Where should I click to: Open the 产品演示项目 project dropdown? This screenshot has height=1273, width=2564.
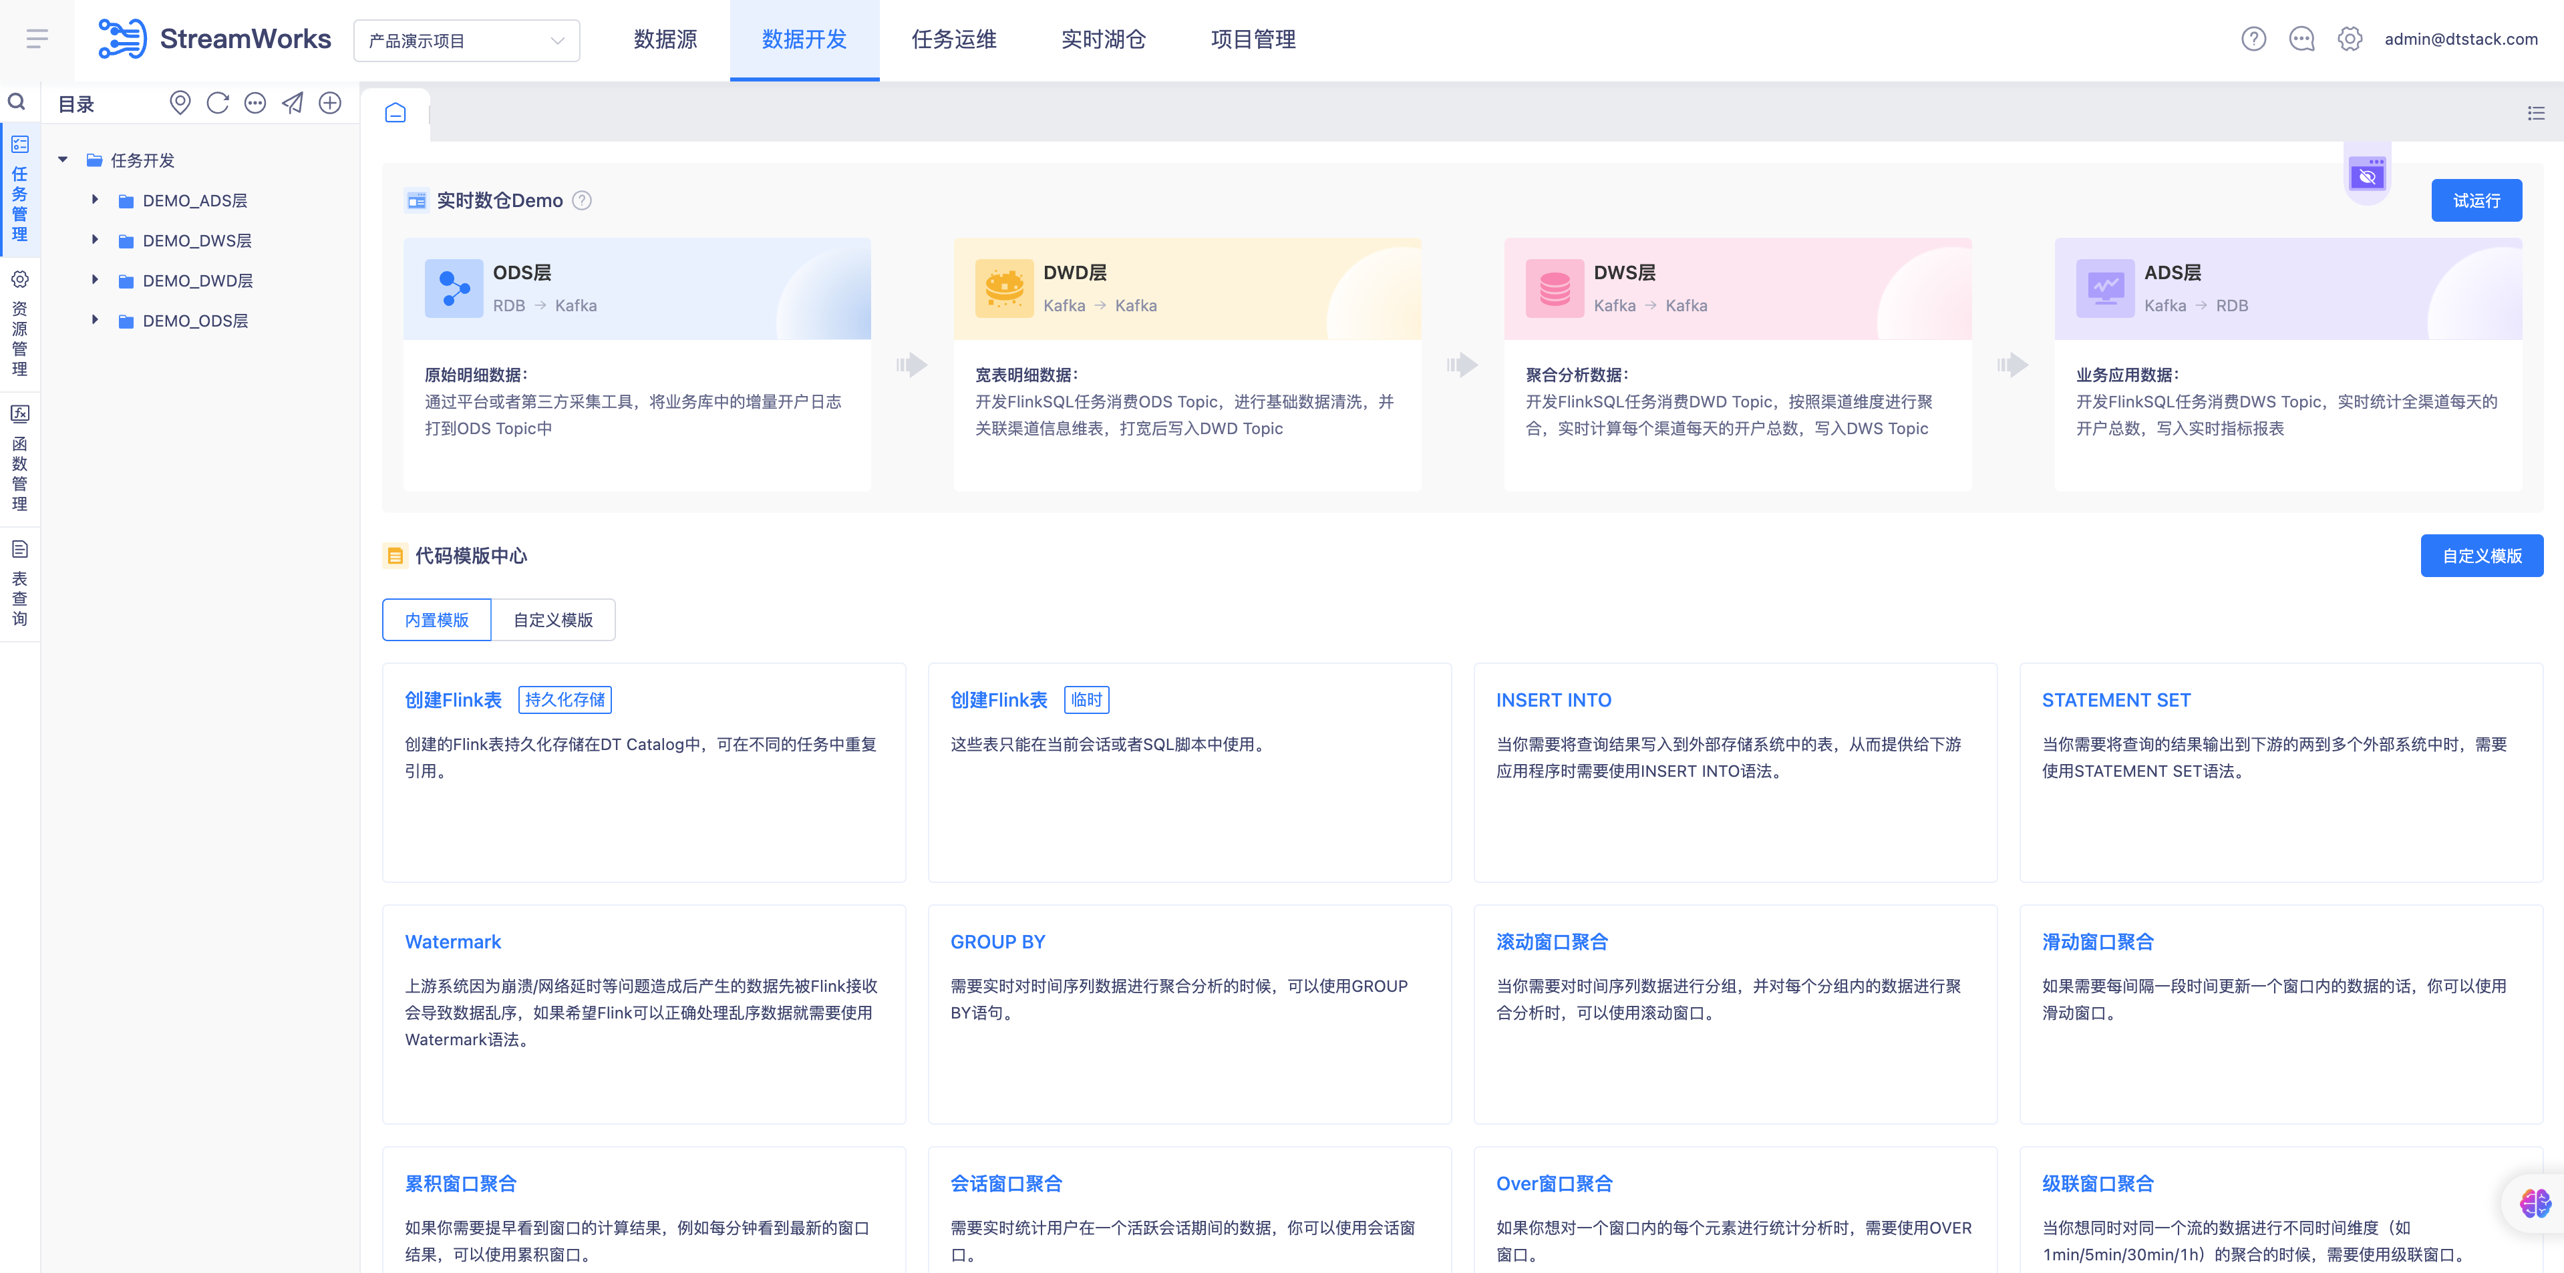(x=467, y=41)
